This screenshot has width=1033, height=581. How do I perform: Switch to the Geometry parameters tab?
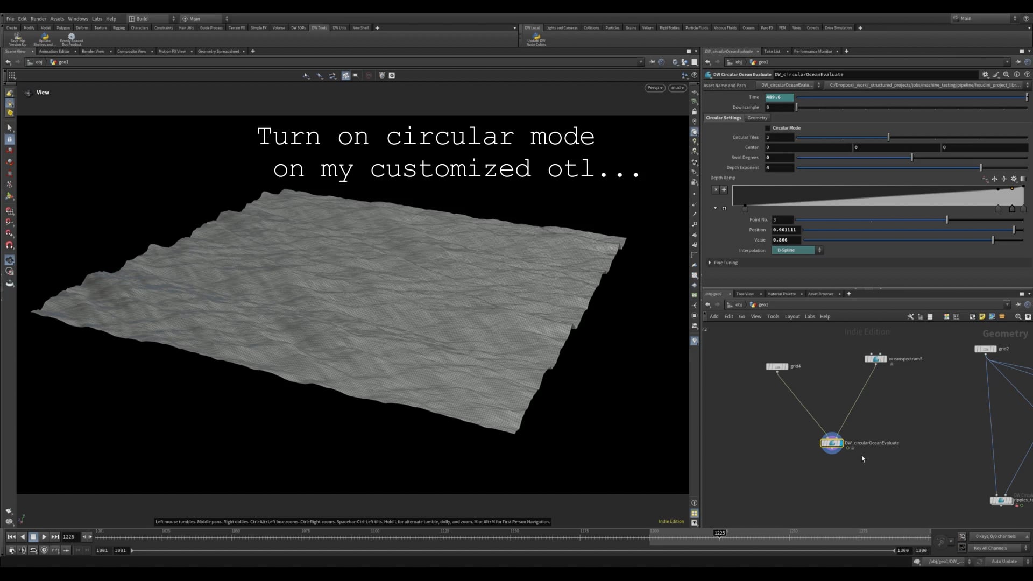[757, 118]
